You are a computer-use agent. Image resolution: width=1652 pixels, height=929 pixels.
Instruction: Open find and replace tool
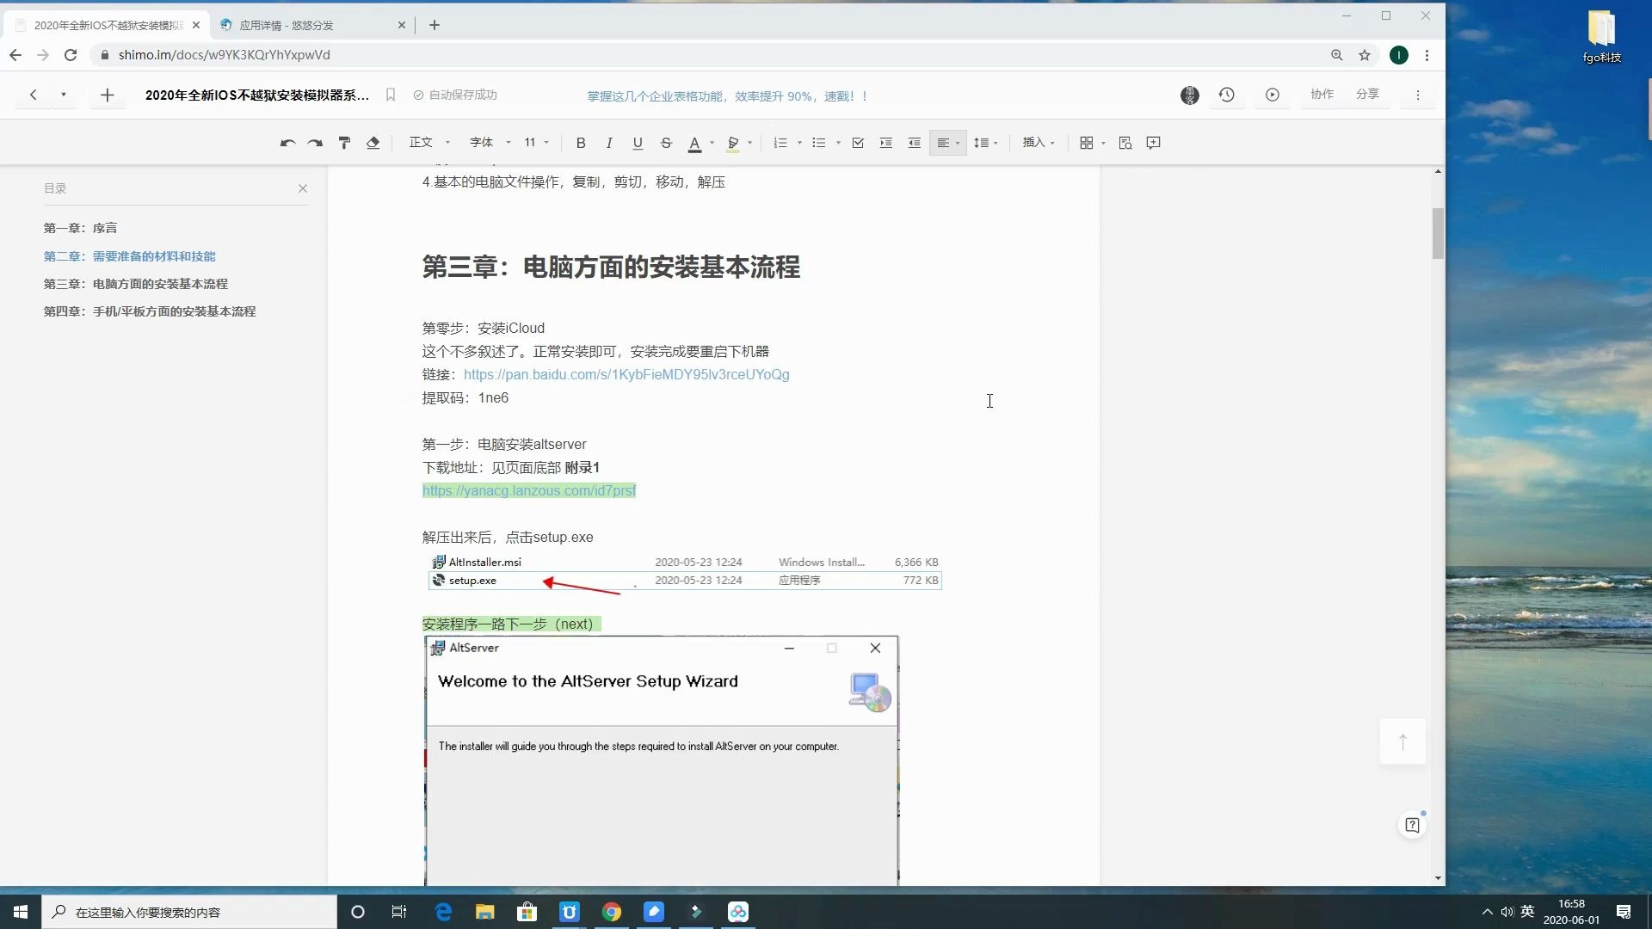pos(1125,143)
